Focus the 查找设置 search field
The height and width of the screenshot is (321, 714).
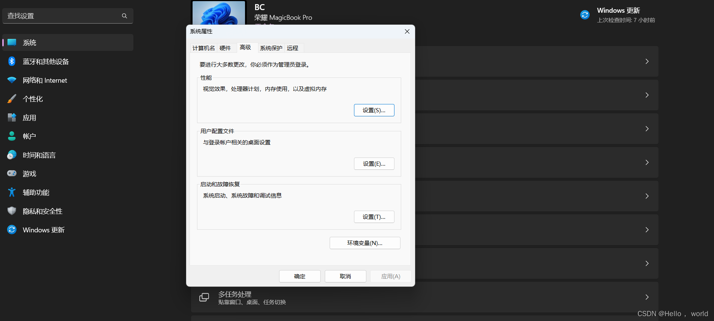pos(68,16)
